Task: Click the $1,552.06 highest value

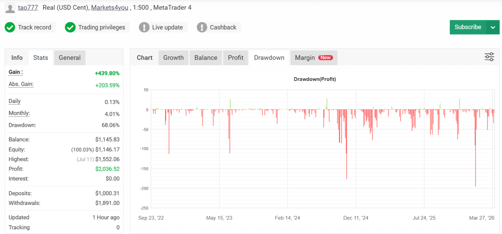Action: pyautogui.click(x=107, y=159)
